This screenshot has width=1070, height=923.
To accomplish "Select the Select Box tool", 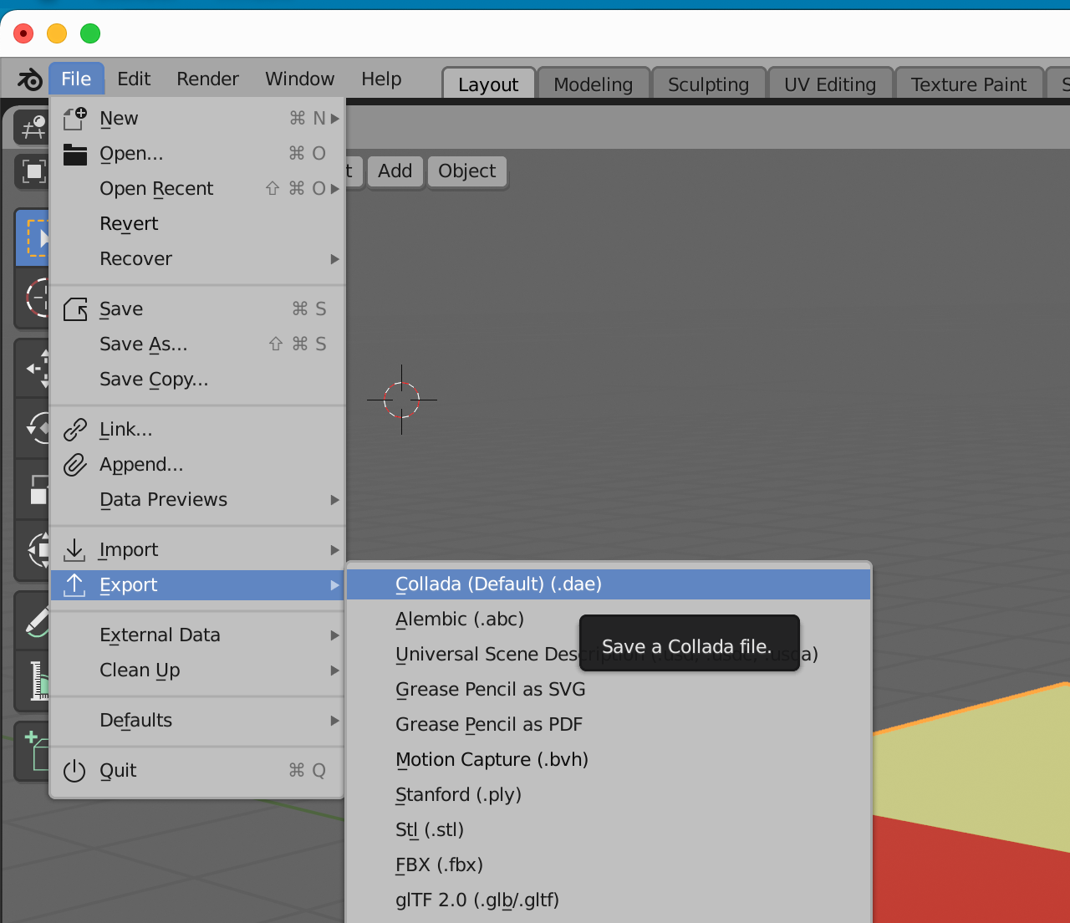I will (33, 237).
